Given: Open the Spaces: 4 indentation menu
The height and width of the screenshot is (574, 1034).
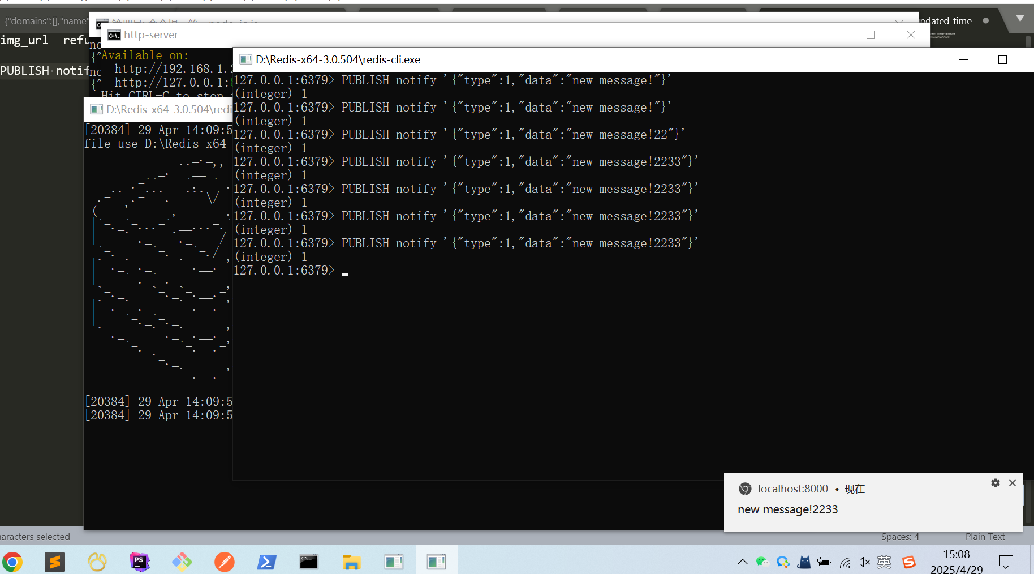Looking at the screenshot, I should (900, 537).
